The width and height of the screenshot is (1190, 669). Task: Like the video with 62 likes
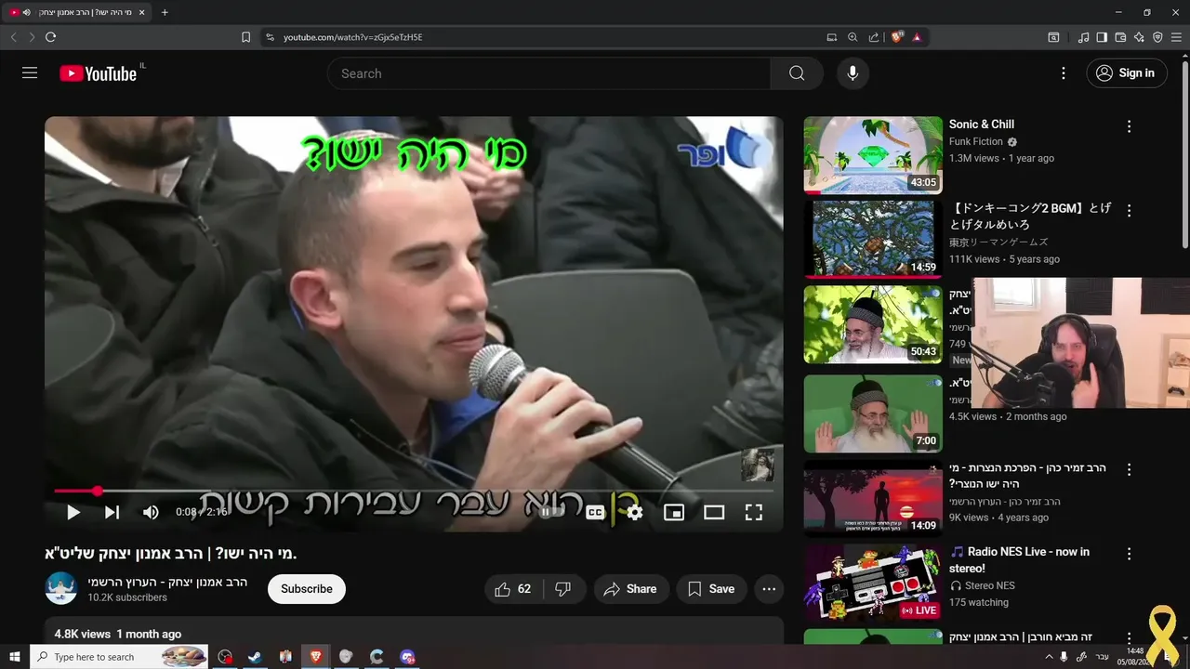tap(513, 589)
